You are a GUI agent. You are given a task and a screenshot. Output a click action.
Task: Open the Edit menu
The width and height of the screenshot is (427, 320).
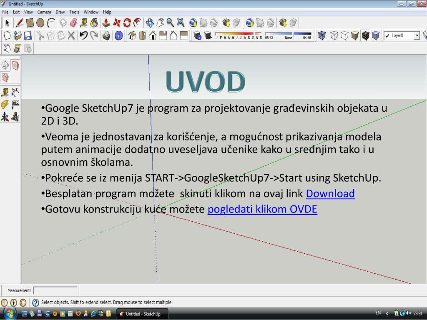pos(16,12)
